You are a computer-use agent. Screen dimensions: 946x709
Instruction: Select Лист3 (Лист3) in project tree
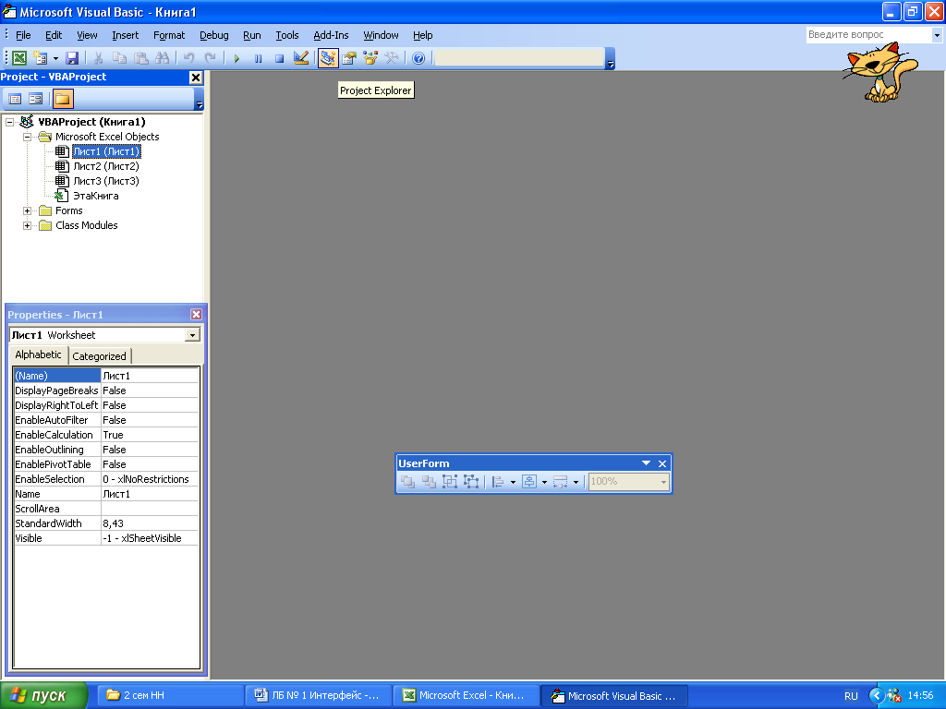pyautogui.click(x=106, y=181)
